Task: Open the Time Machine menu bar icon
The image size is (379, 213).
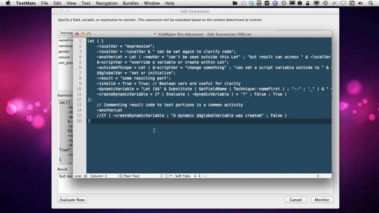Action: [x=325, y=3]
